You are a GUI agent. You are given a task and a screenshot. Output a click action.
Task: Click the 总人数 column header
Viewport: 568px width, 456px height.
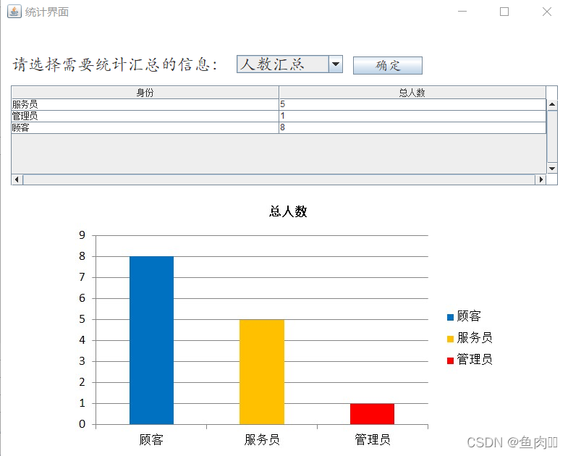pos(412,93)
